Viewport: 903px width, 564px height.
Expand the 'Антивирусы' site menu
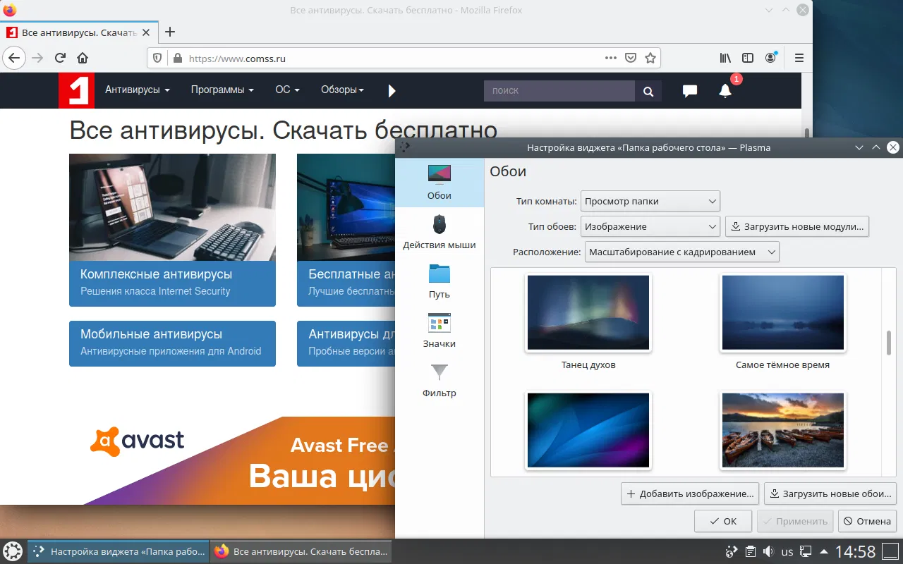tap(138, 90)
